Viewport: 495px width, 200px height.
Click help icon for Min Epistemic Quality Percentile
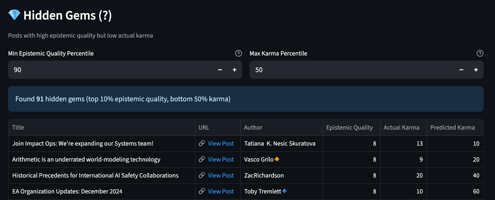[x=238, y=53]
